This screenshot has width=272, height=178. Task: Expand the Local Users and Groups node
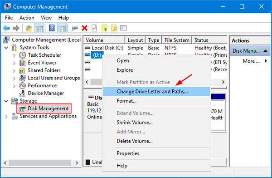point(14,78)
